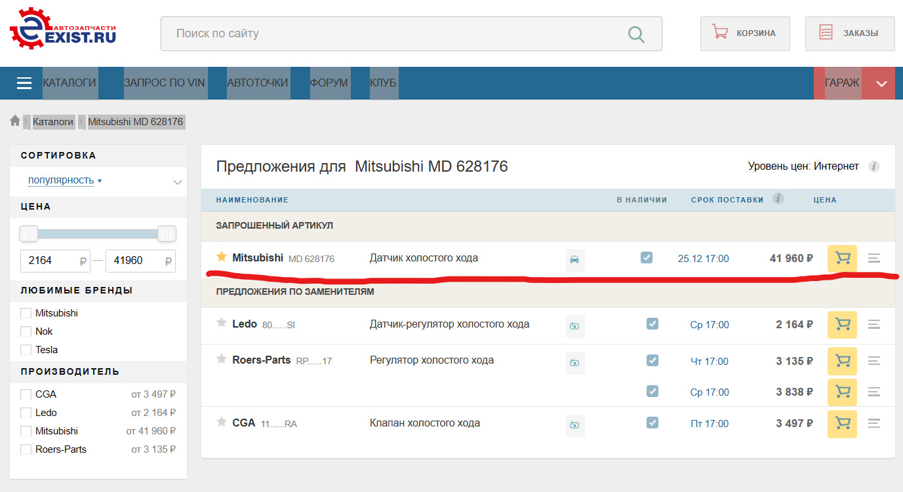Click description Клапан холостого хода

425,423
